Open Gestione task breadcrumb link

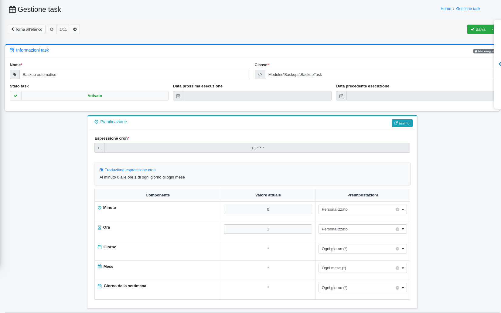(468, 9)
